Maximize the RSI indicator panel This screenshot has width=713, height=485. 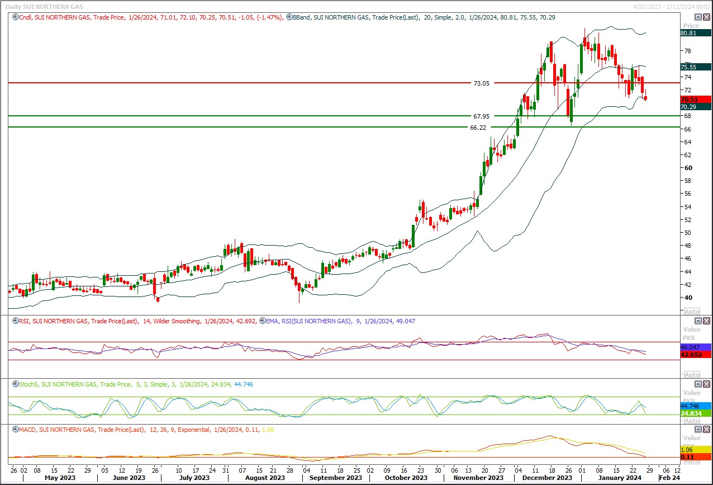pyautogui.click(x=697, y=321)
